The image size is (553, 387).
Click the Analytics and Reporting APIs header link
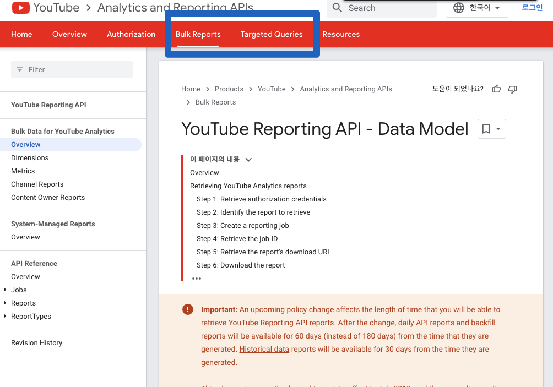click(x=175, y=7)
